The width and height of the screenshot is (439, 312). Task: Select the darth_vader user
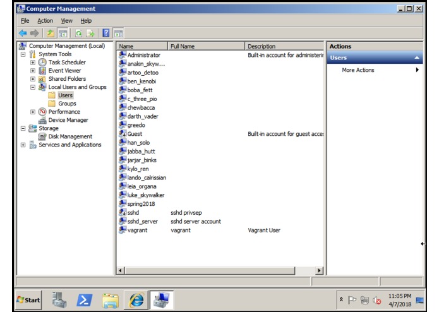(143, 116)
